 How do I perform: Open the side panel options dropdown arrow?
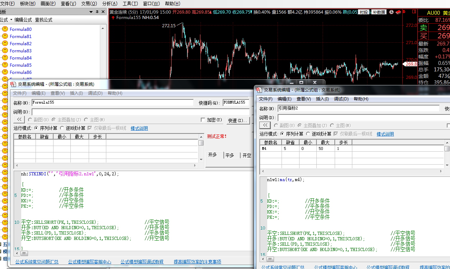(x=91, y=12)
